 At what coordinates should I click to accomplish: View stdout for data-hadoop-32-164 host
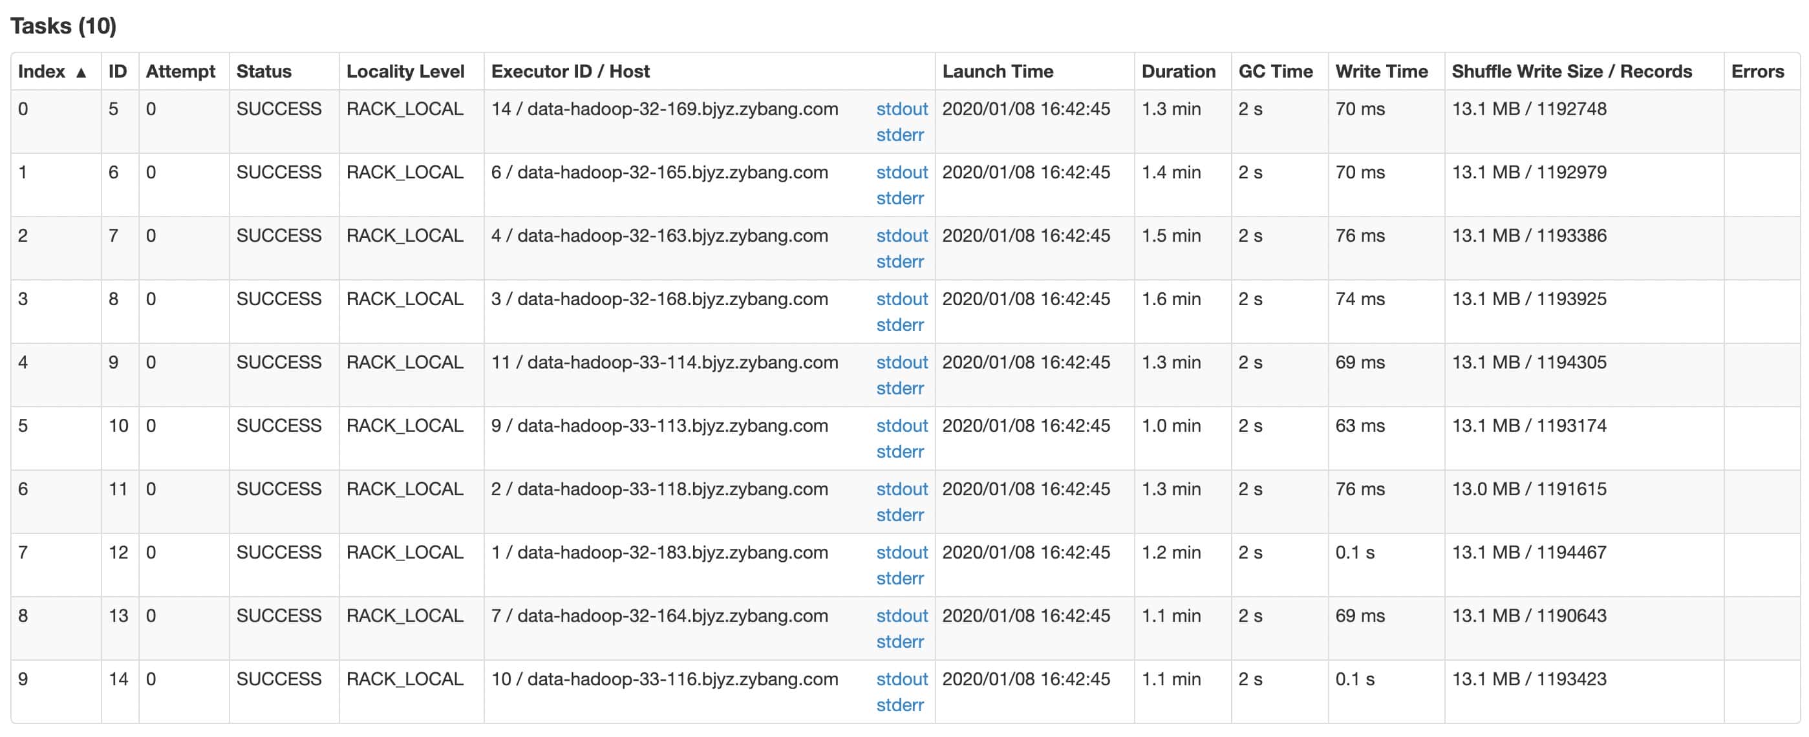pos(902,616)
